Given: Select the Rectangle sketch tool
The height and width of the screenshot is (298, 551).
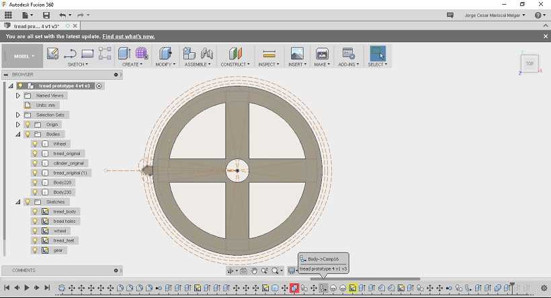Looking at the screenshot, I should click(87, 53).
